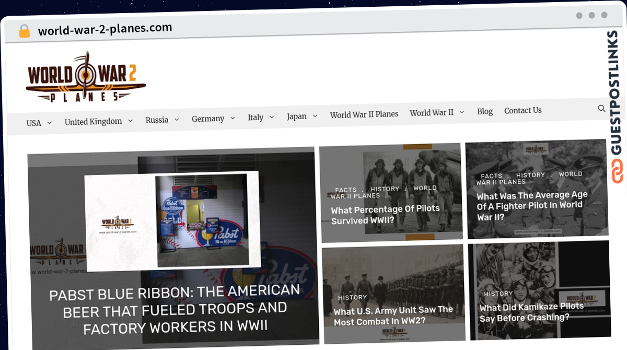Viewport: 627px width, 350px height.
Task: Click the World War 2 Planes logo
Action: tap(86, 78)
